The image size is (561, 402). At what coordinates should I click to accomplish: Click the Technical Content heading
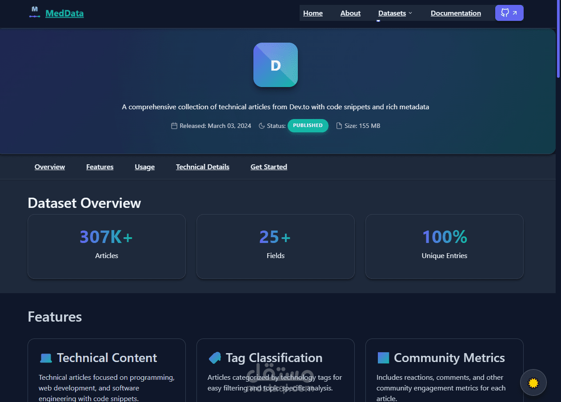(x=107, y=358)
